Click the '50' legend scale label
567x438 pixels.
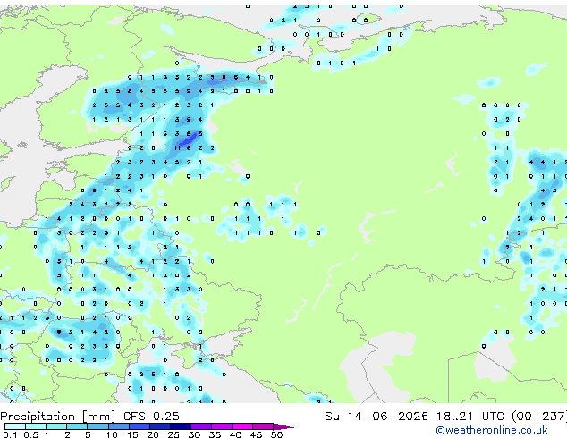(276, 434)
